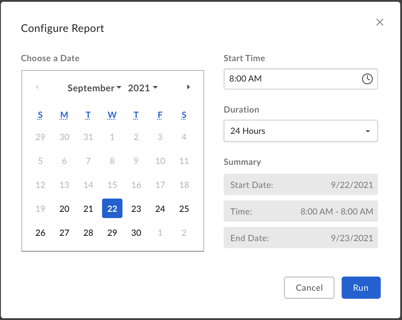Click the Run button

pos(361,288)
